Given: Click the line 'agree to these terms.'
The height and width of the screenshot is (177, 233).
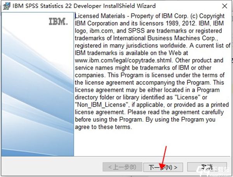Looking at the screenshot, I should tap(103, 127).
